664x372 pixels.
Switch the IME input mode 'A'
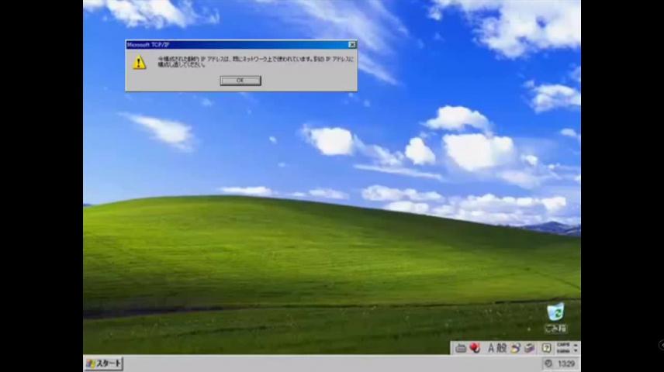coord(491,348)
